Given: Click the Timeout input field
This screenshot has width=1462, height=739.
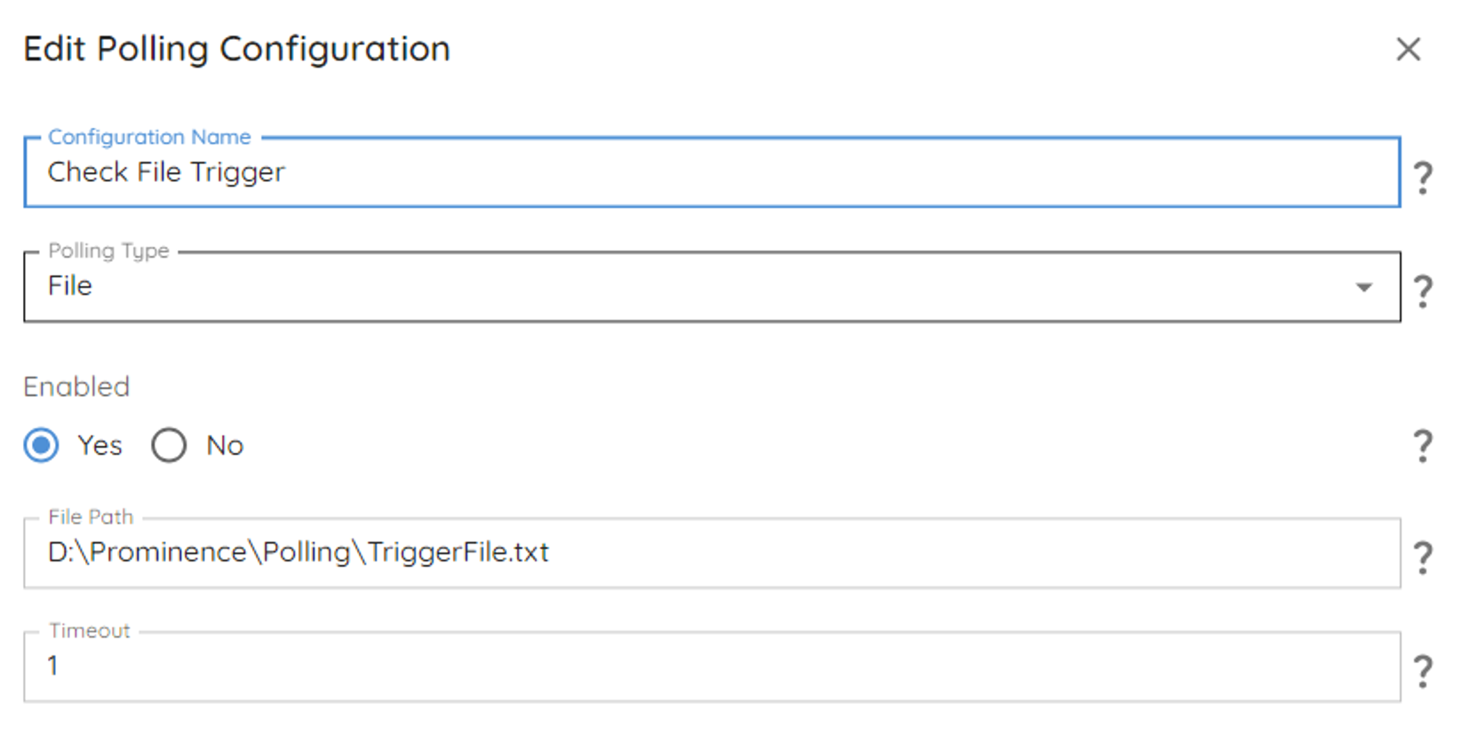Looking at the screenshot, I should point(711,666).
